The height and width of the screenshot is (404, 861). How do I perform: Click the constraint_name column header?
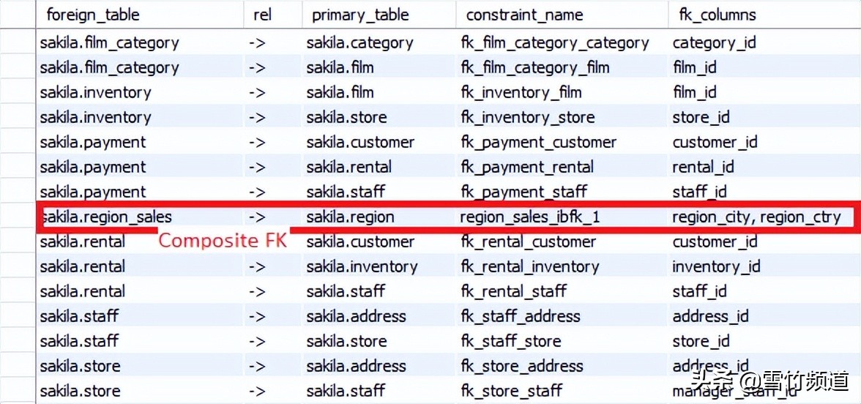pos(524,15)
